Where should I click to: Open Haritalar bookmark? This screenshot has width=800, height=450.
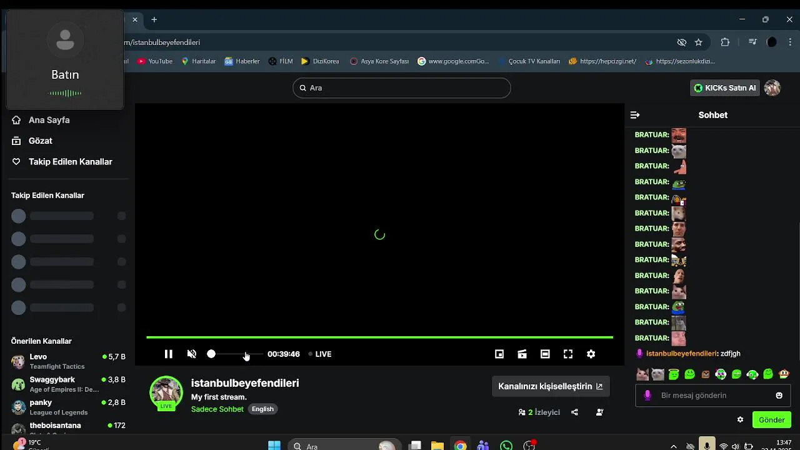[199, 61]
